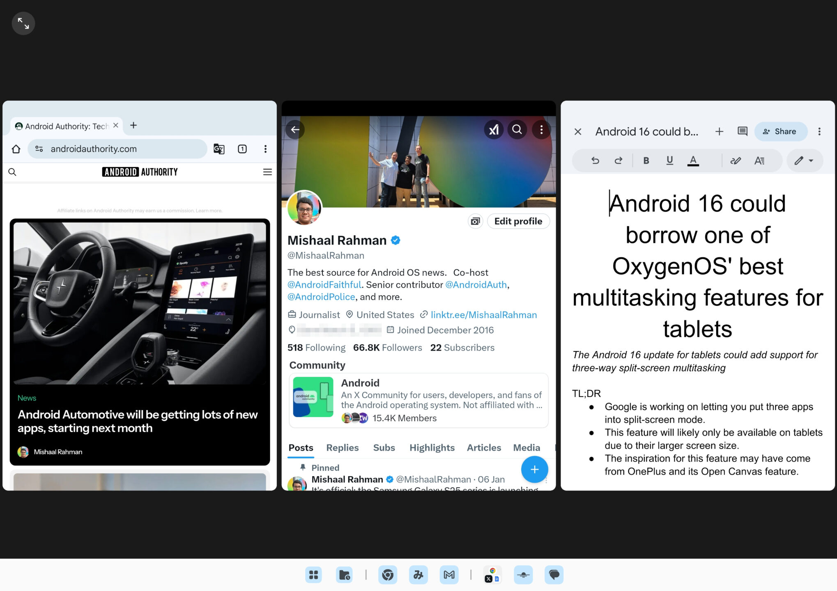
Task: Compose a new post with the X plus button
Action: click(x=535, y=470)
